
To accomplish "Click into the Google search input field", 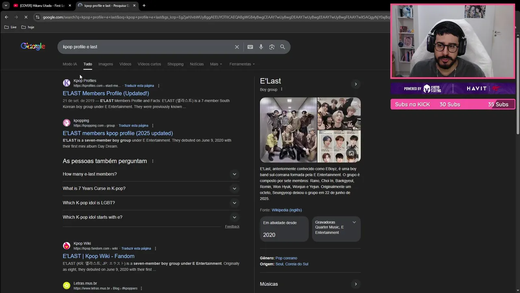I will pyautogui.click(x=146, y=47).
